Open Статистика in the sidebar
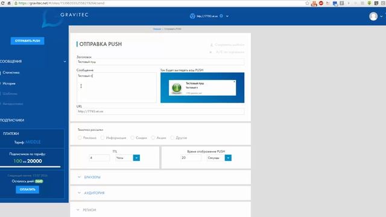Viewport: 386px width, 217px height. click(11, 72)
